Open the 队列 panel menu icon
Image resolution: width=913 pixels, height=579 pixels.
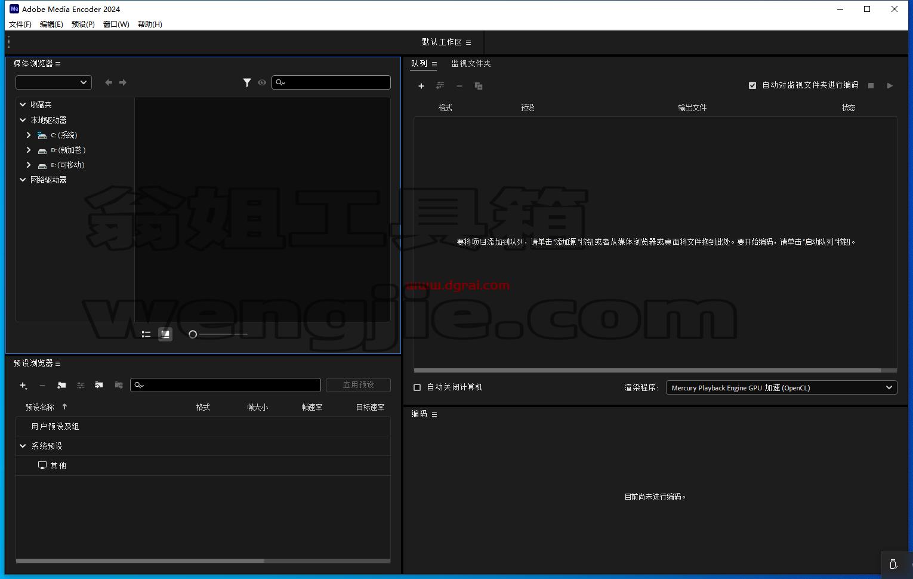[434, 64]
